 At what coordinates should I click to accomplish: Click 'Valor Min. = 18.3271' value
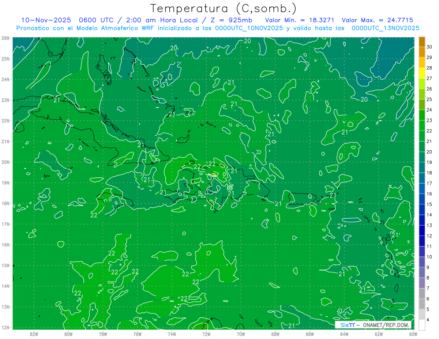pyautogui.click(x=299, y=20)
